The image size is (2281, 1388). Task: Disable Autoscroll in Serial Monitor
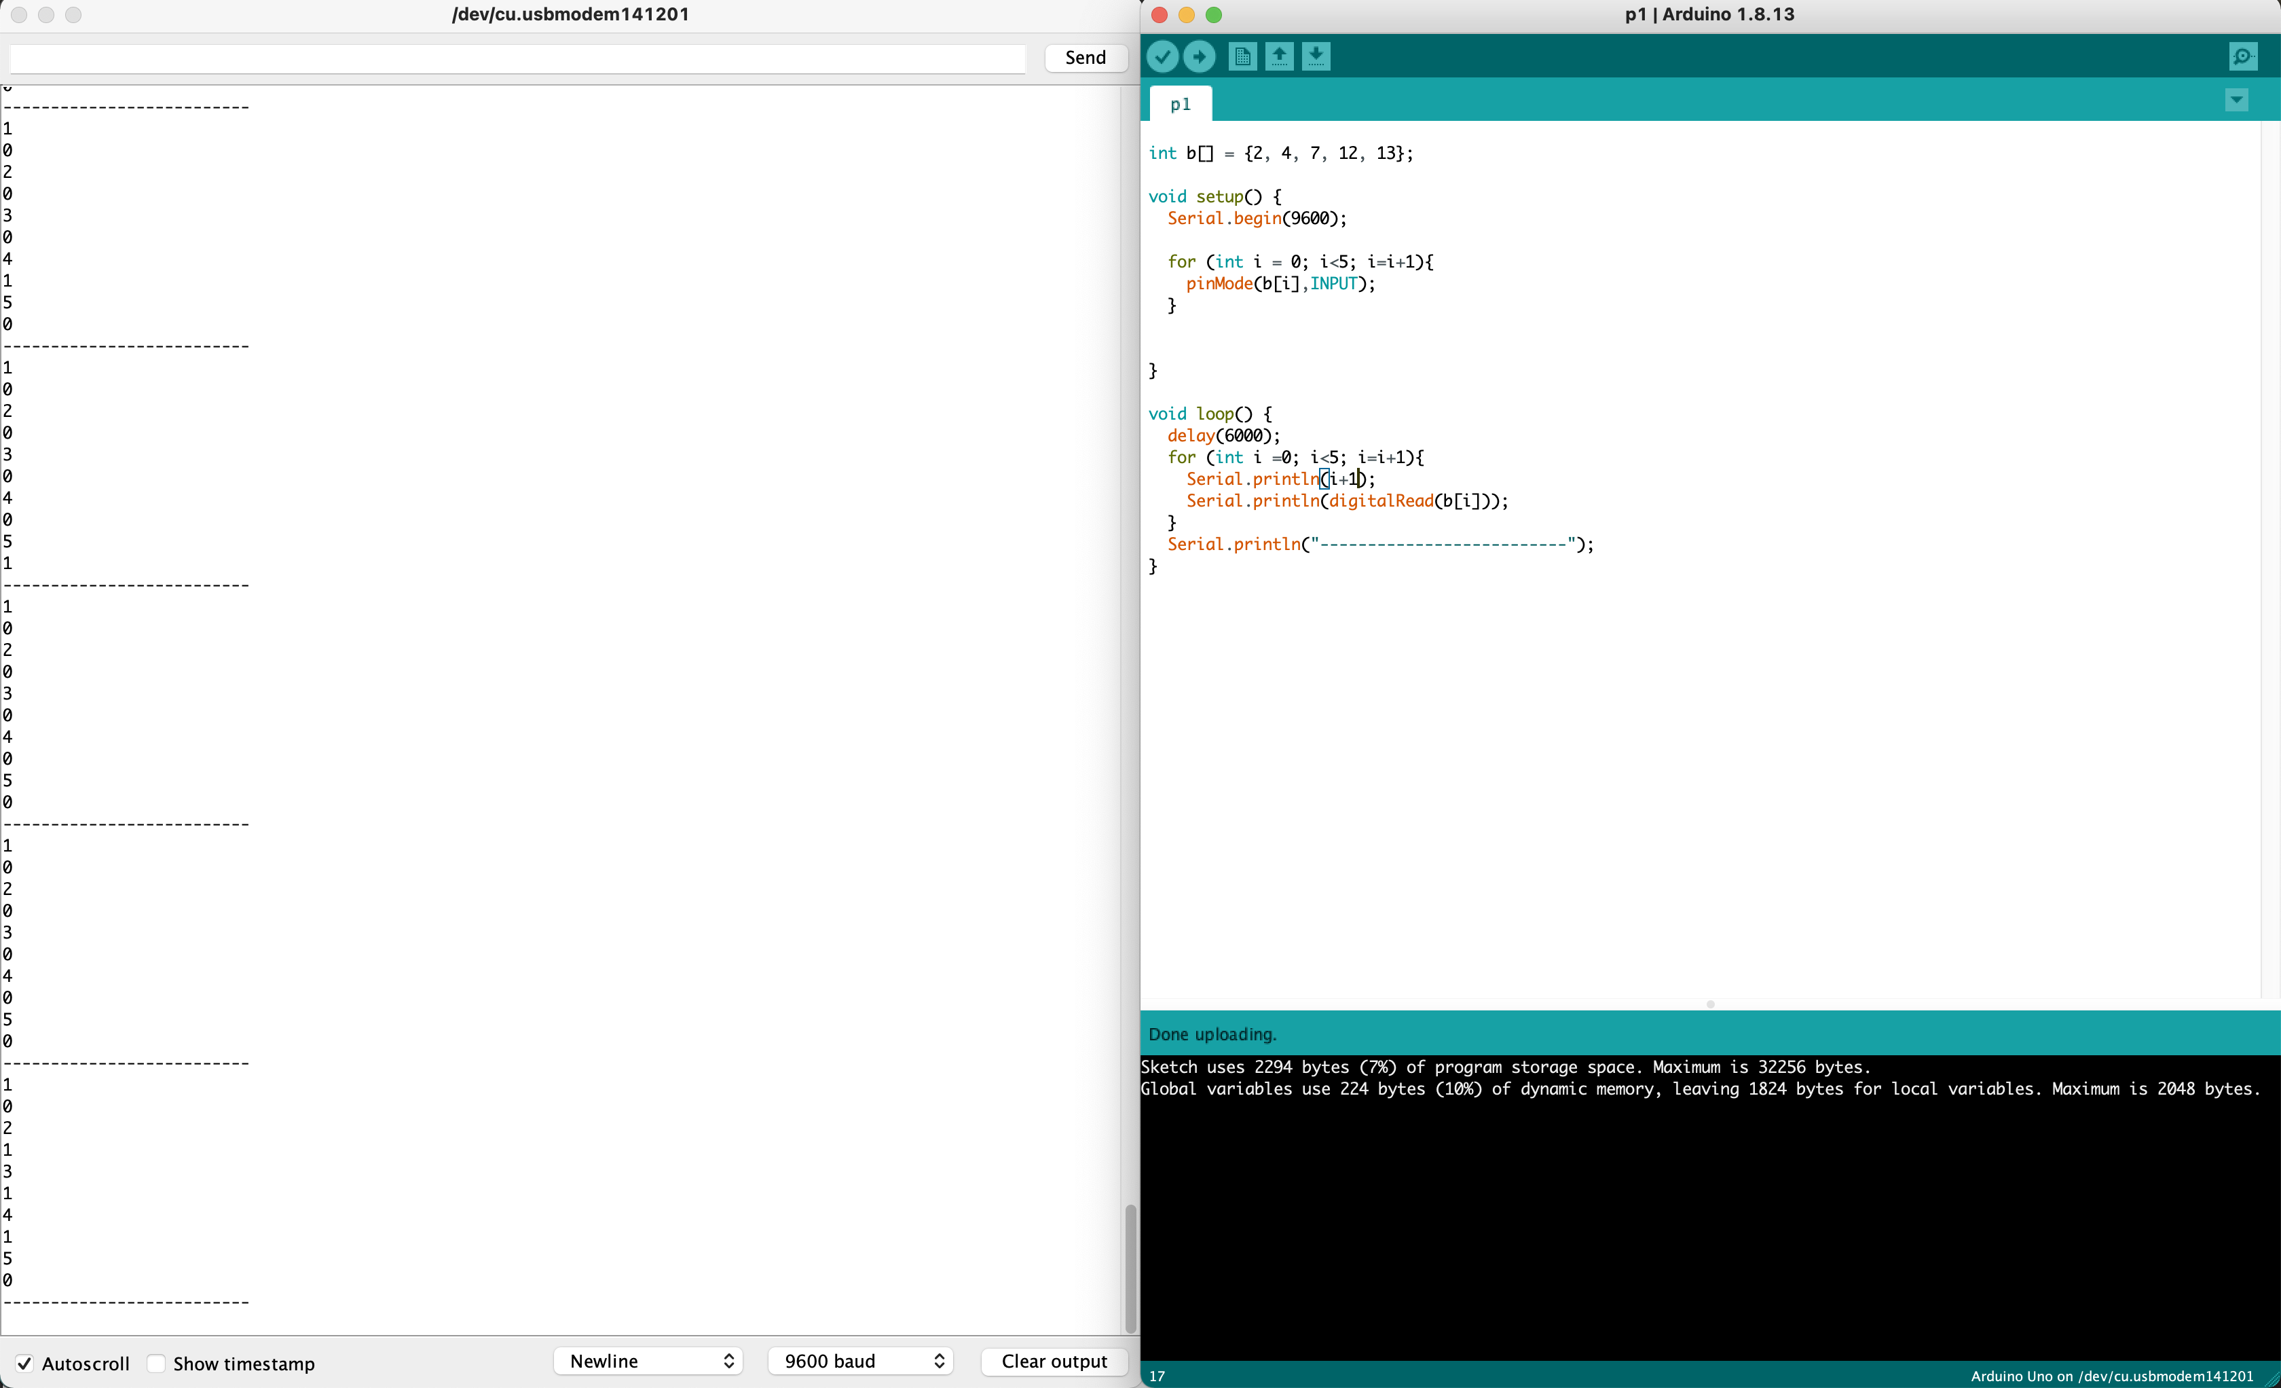(25, 1362)
